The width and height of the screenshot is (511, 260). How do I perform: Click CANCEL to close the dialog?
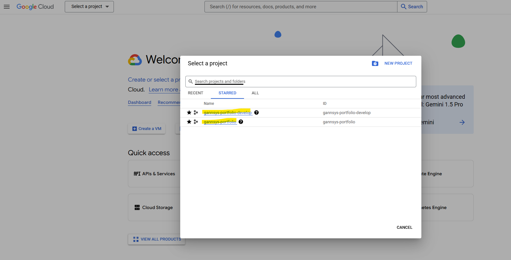404,227
